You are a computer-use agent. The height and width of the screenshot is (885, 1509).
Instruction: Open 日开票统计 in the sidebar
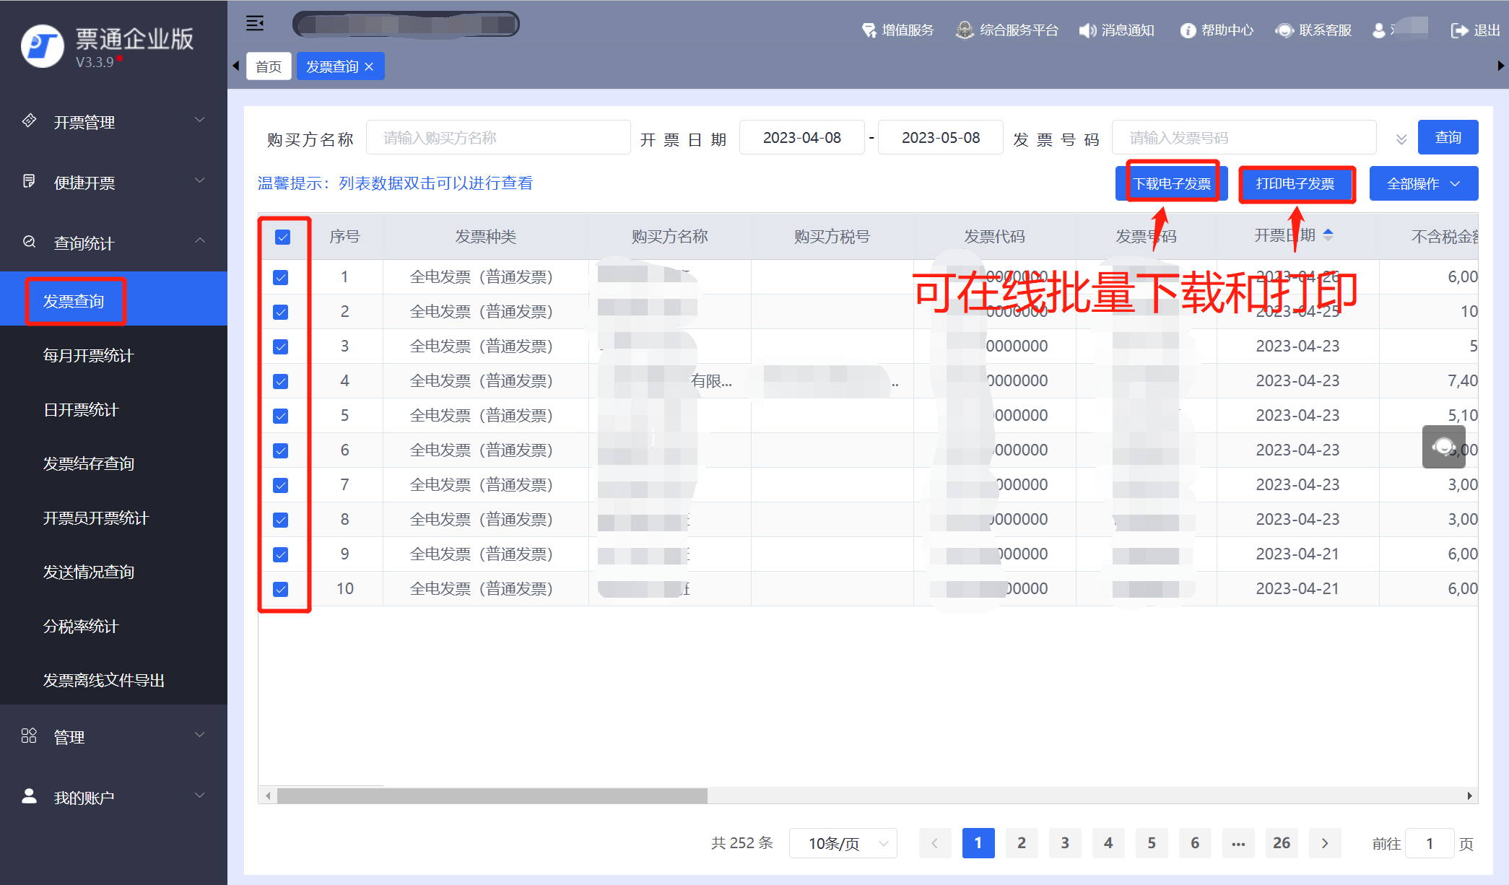[x=113, y=409]
